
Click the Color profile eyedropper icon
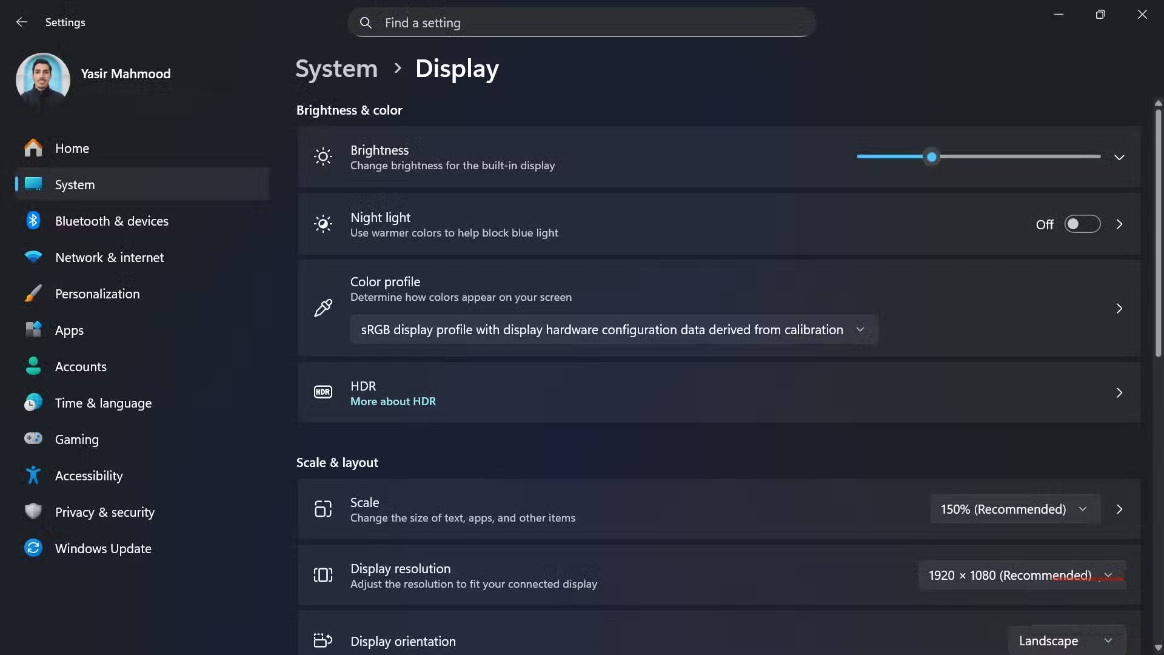323,308
